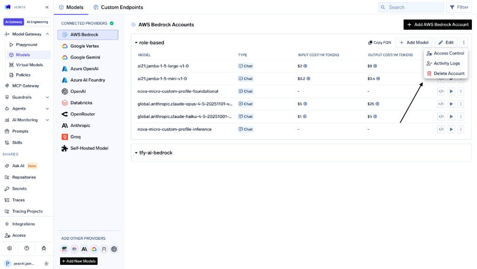The width and height of the screenshot is (477, 269).
Task: Open code snippet icon for nova-micro-custom-profile-foundational
Action: pos(441,91)
